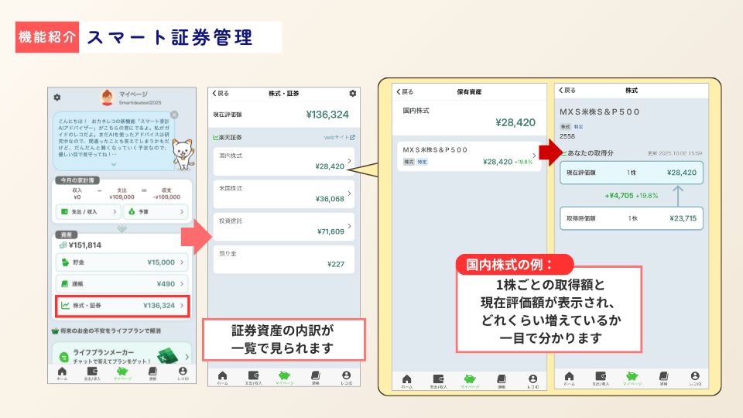Click the 予算 button in 今月の家計簿
Viewport: 743px width, 418px height.
[156, 211]
